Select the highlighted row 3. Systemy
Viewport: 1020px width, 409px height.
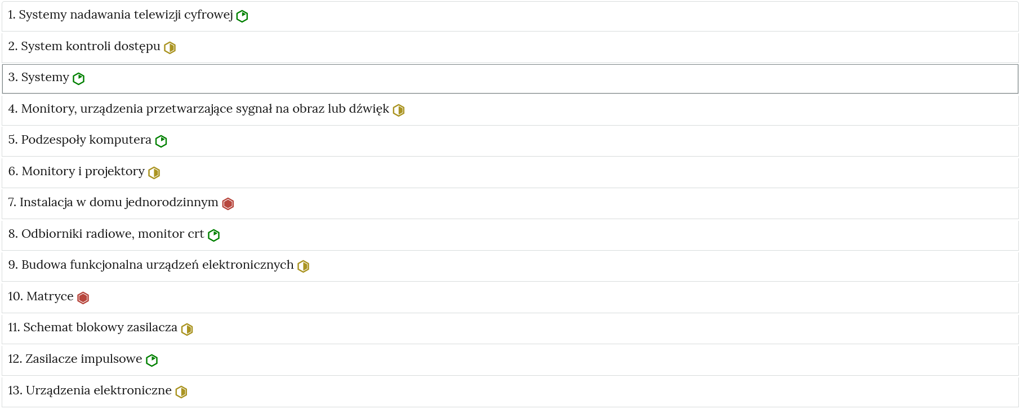tap(510, 79)
